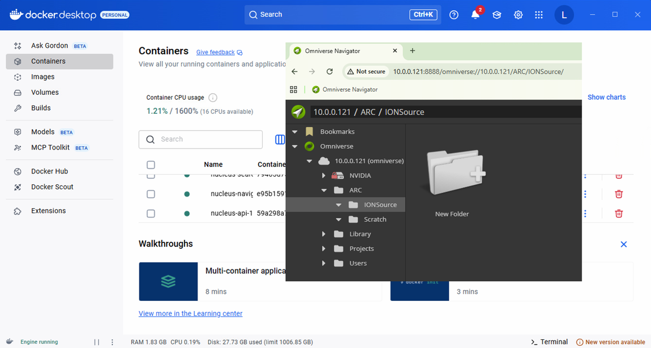651x348 pixels.
Task: Expand the Users folder arrow
Action: click(324, 263)
